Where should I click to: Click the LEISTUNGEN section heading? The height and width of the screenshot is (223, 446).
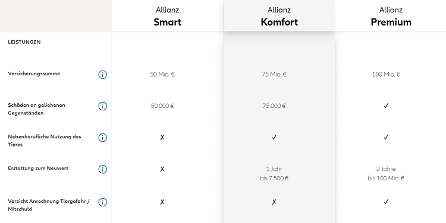pyautogui.click(x=24, y=42)
